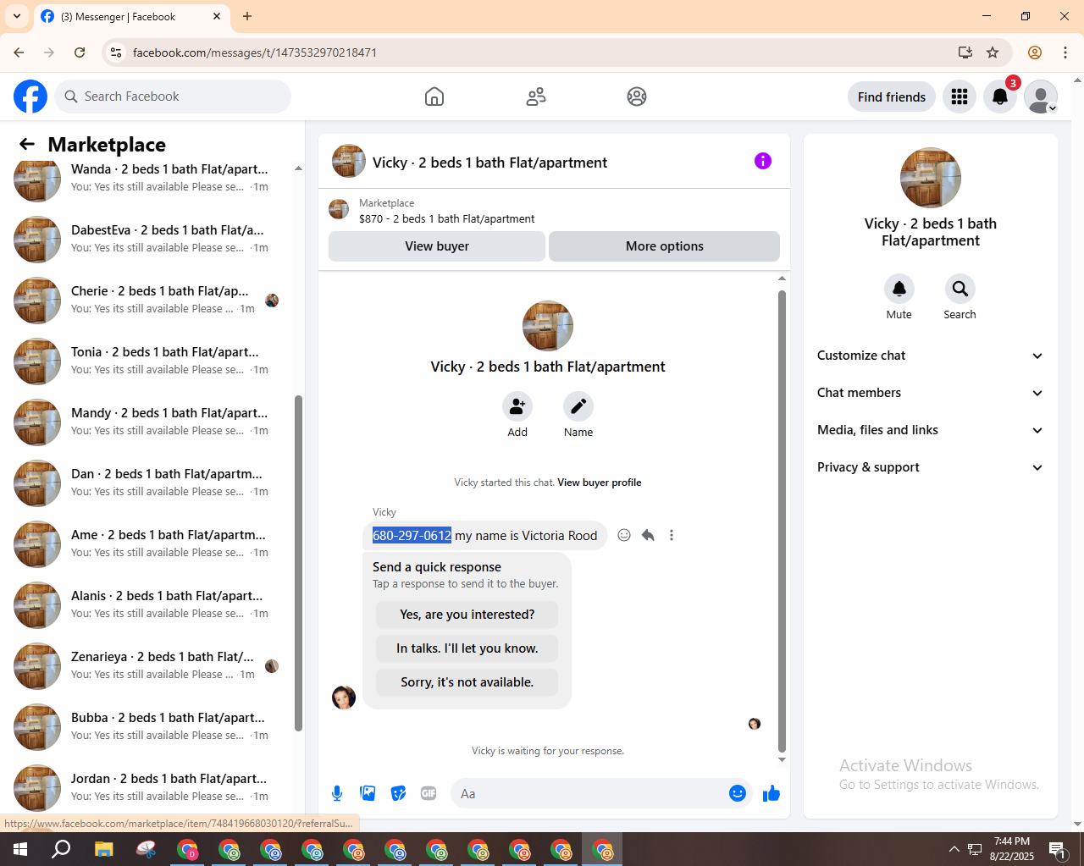
Task: Open Bubba conversation in list
Action: click(x=148, y=726)
